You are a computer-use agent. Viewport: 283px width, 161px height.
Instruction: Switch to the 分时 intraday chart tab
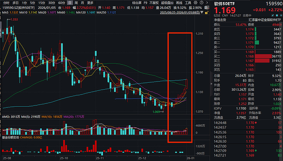6,2
